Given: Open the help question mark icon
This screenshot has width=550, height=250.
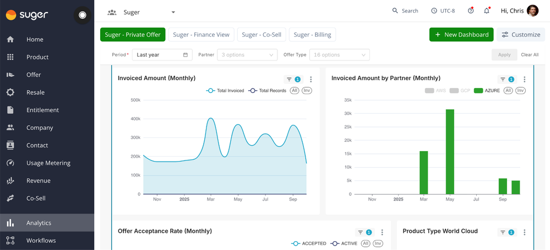Looking at the screenshot, I should tap(471, 11).
